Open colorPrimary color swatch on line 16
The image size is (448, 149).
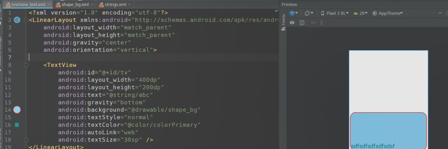(17, 125)
